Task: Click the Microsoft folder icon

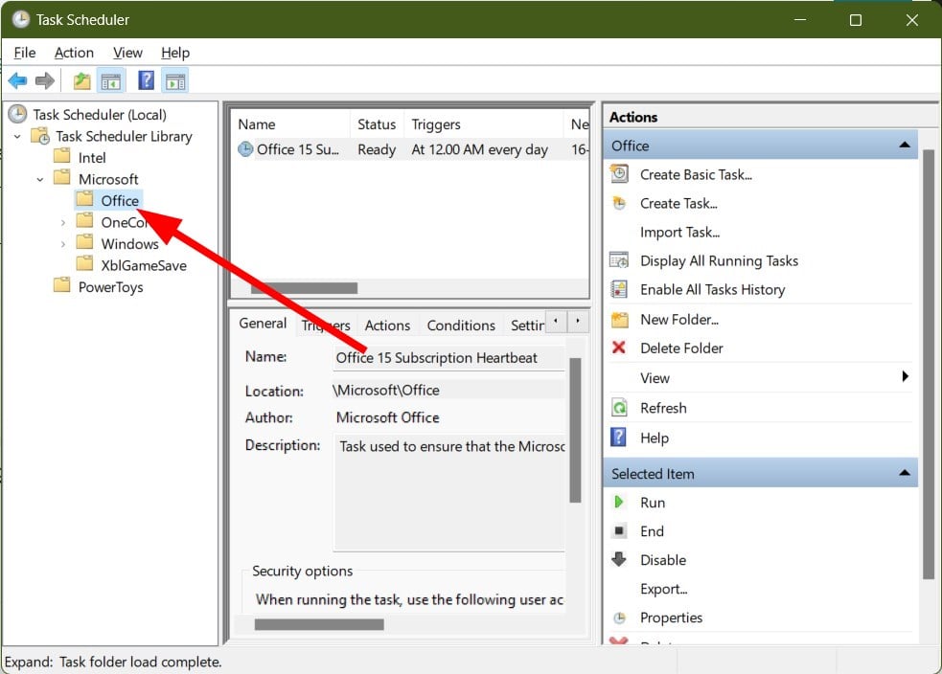Action: click(62, 178)
